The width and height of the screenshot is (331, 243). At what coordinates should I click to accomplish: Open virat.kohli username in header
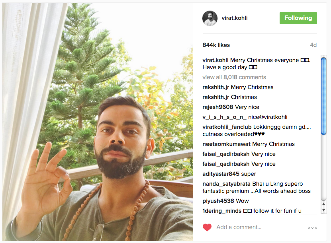(x=235, y=18)
